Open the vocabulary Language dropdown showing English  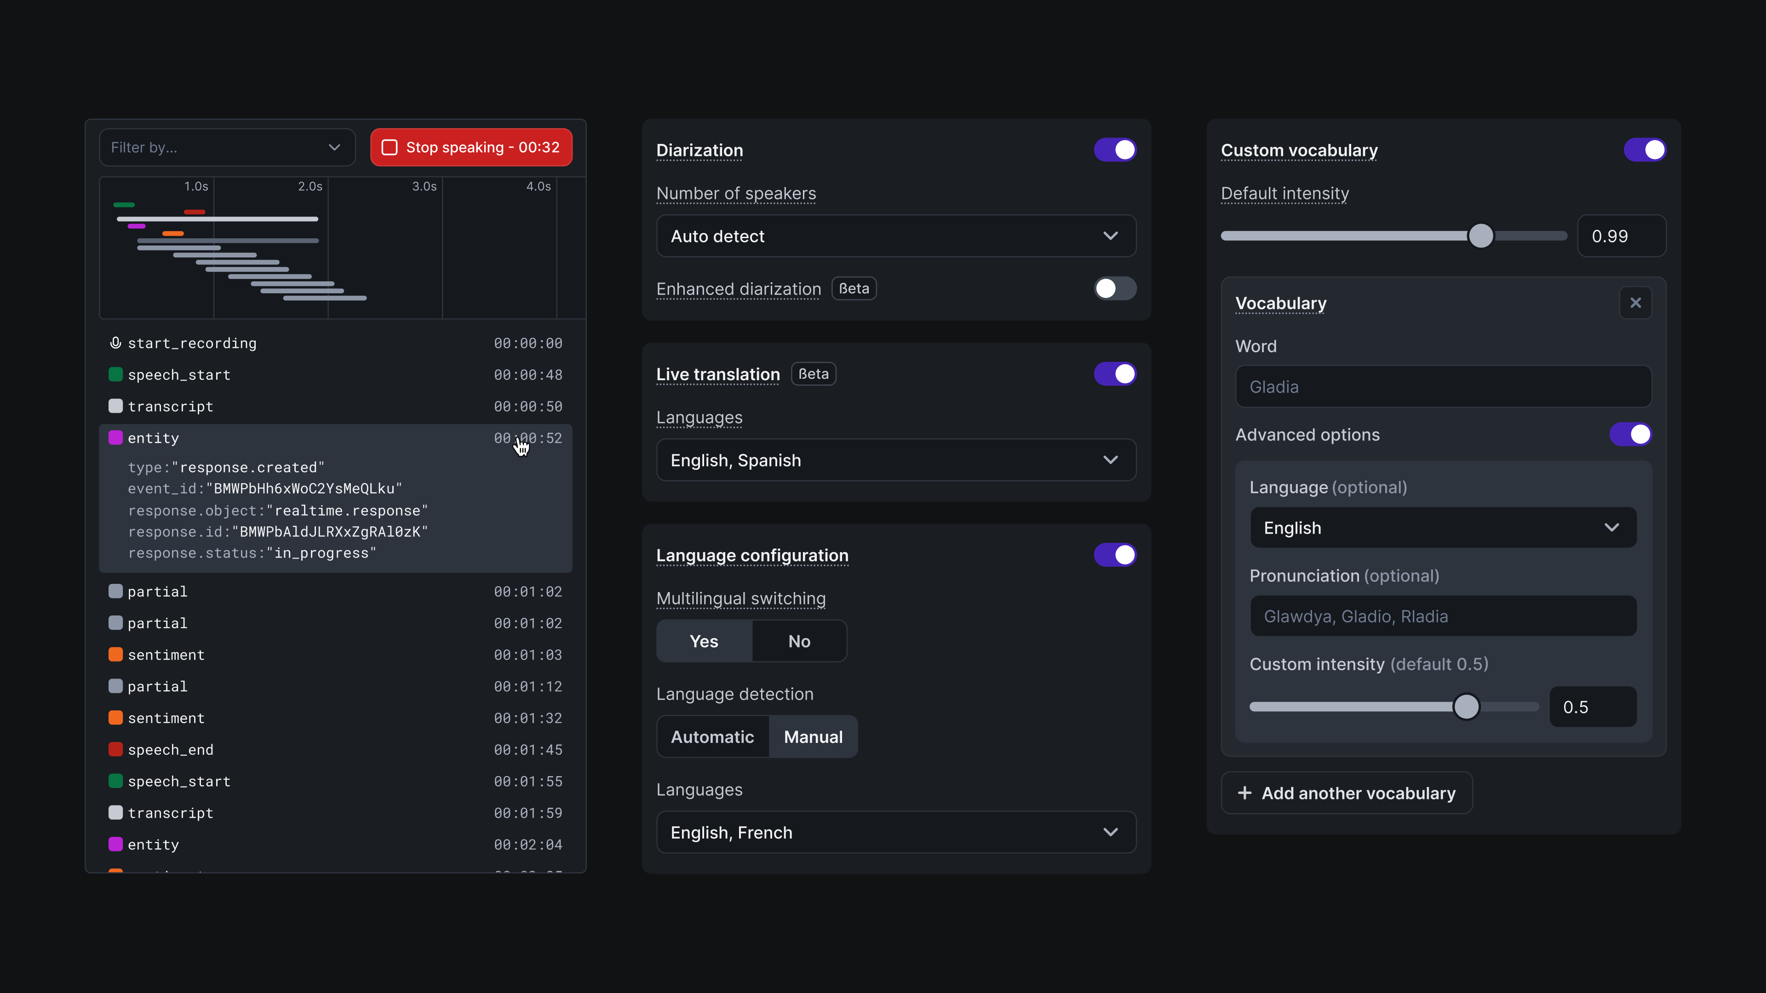[x=1442, y=527]
